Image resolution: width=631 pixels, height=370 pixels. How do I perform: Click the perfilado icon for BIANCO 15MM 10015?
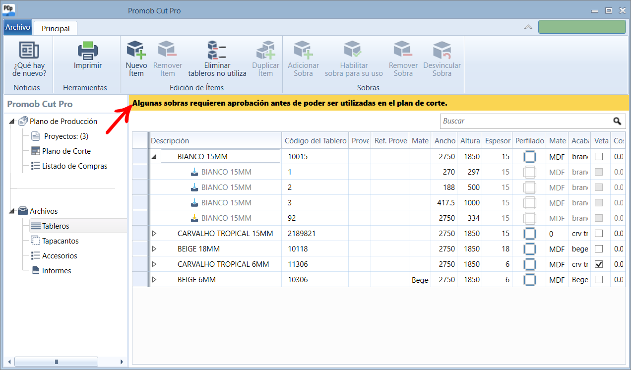pos(529,157)
